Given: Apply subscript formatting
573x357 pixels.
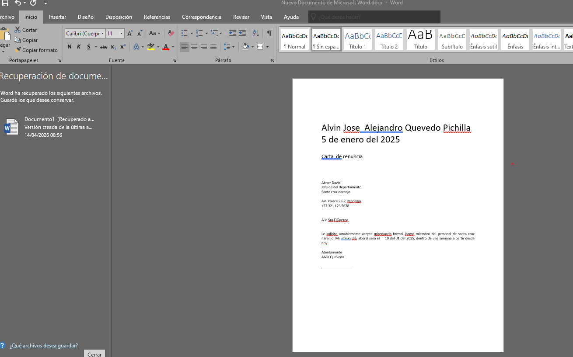Looking at the screenshot, I should pos(113,47).
